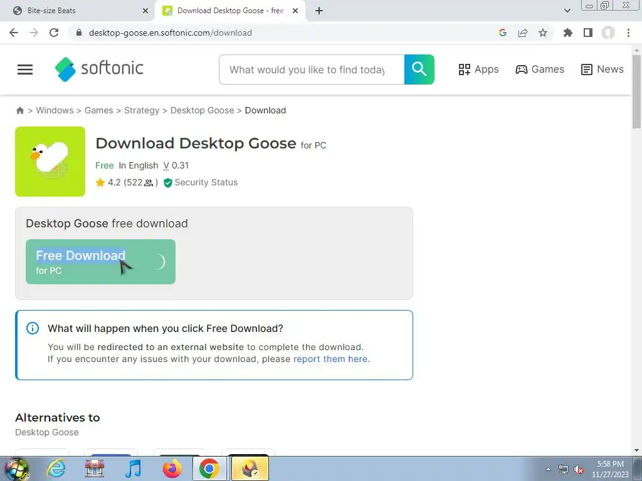
Task: Click the Desktop Goose app icon
Action: (50, 161)
